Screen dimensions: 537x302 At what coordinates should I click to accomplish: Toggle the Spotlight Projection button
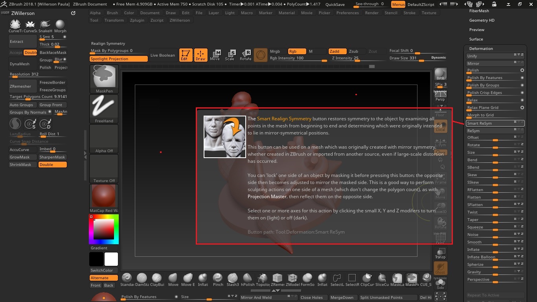click(119, 59)
